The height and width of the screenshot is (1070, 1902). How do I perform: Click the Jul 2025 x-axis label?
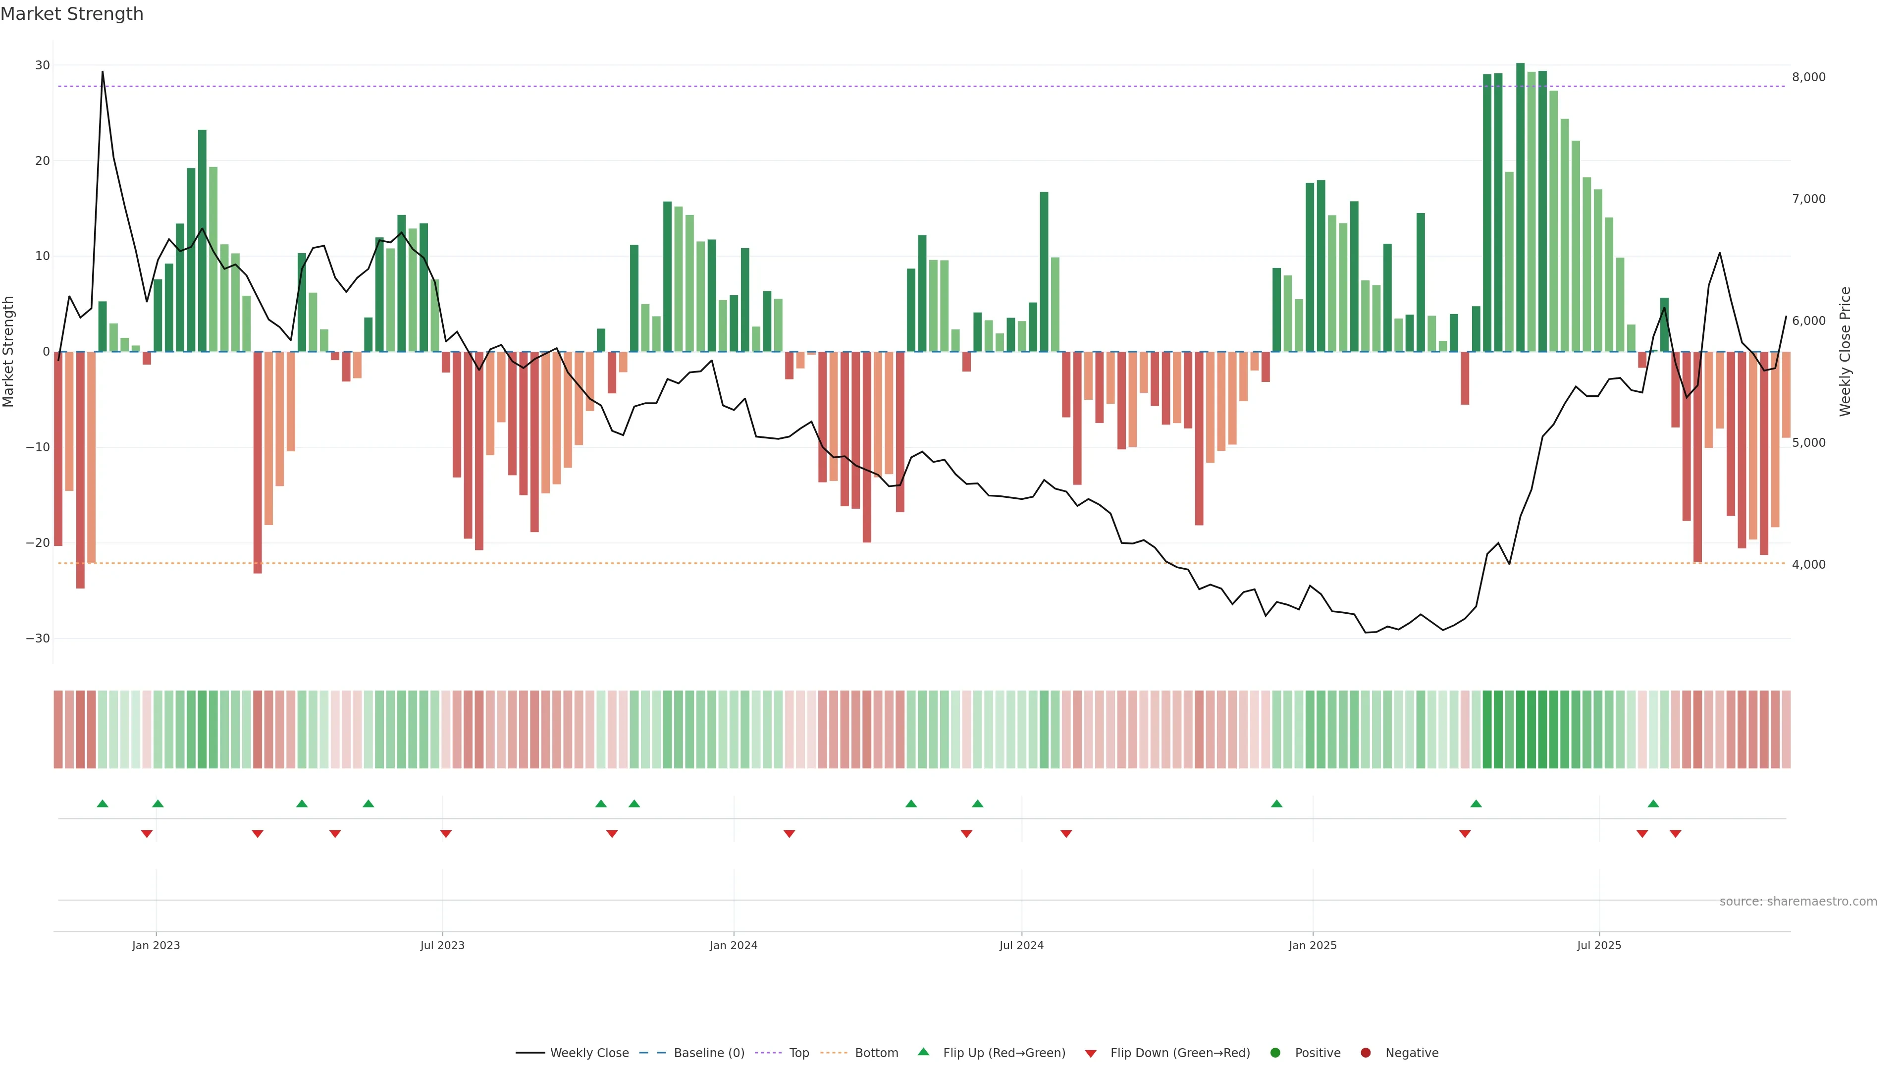pyautogui.click(x=1598, y=945)
